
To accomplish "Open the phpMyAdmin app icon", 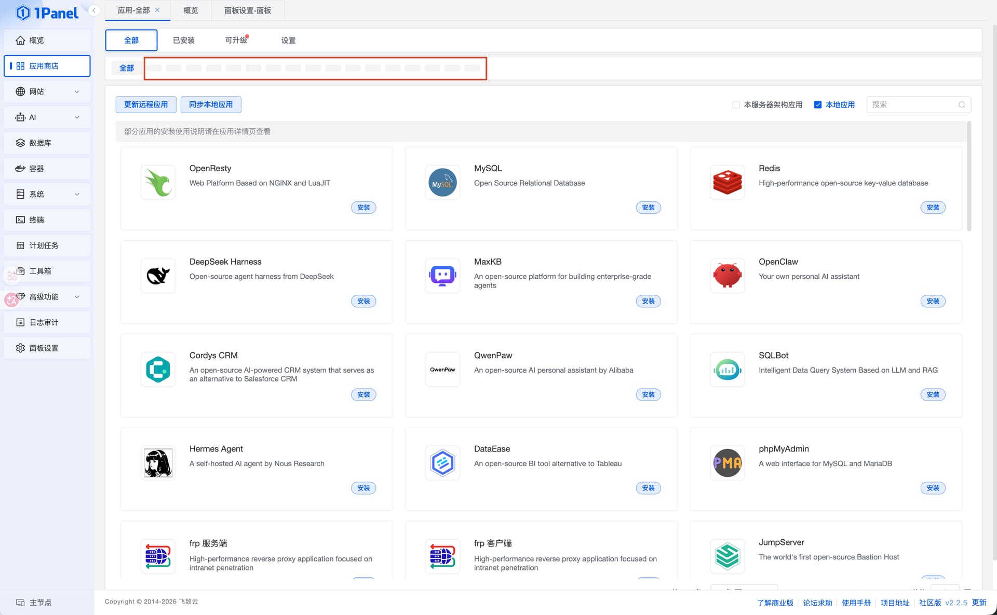I will click(x=727, y=463).
